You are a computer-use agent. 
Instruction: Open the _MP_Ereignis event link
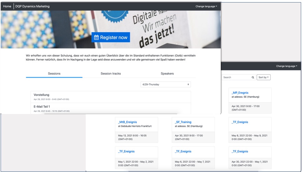coord(240,93)
